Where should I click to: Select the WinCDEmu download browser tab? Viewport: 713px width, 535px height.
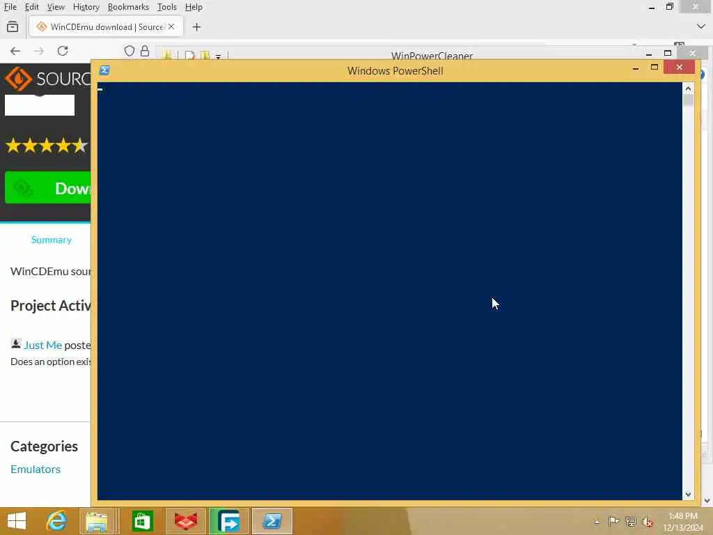pyautogui.click(x=107, y=27)
